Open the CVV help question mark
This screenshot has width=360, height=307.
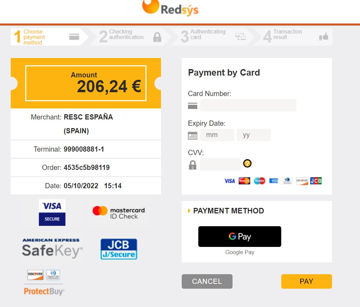point(247,164)
